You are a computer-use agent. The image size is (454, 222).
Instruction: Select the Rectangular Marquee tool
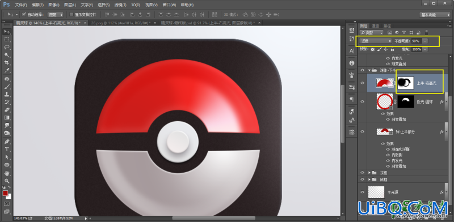[x=7, y=39]
